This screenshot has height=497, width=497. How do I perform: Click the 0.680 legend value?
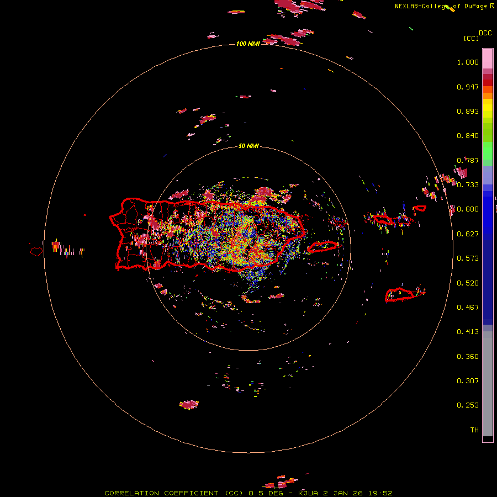pos(468,209)
